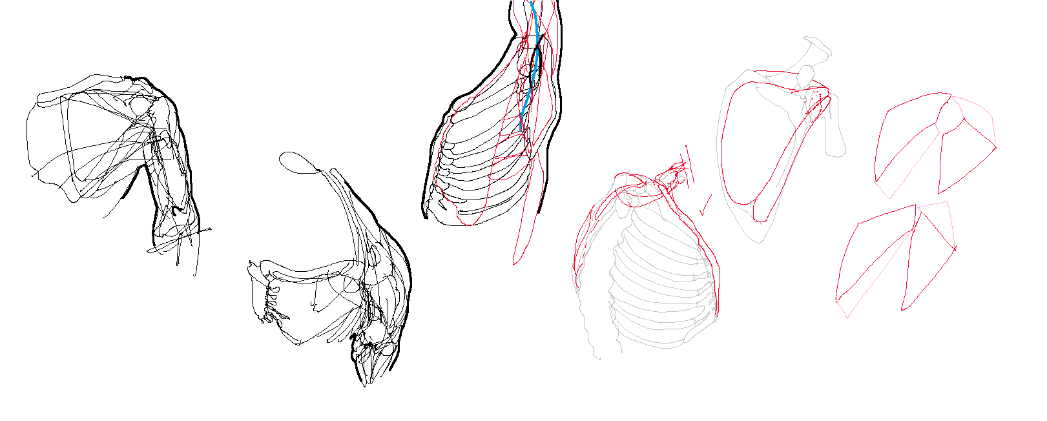Click the small shoulder-joint circle in leftmost sketch
Screen dimensions: 1047x421
point(140,107)
